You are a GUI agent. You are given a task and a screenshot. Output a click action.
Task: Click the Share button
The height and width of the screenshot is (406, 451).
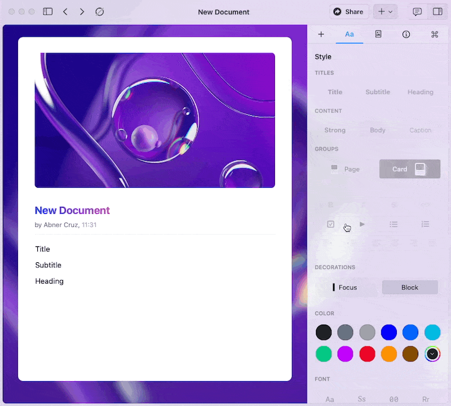(349, 12)
